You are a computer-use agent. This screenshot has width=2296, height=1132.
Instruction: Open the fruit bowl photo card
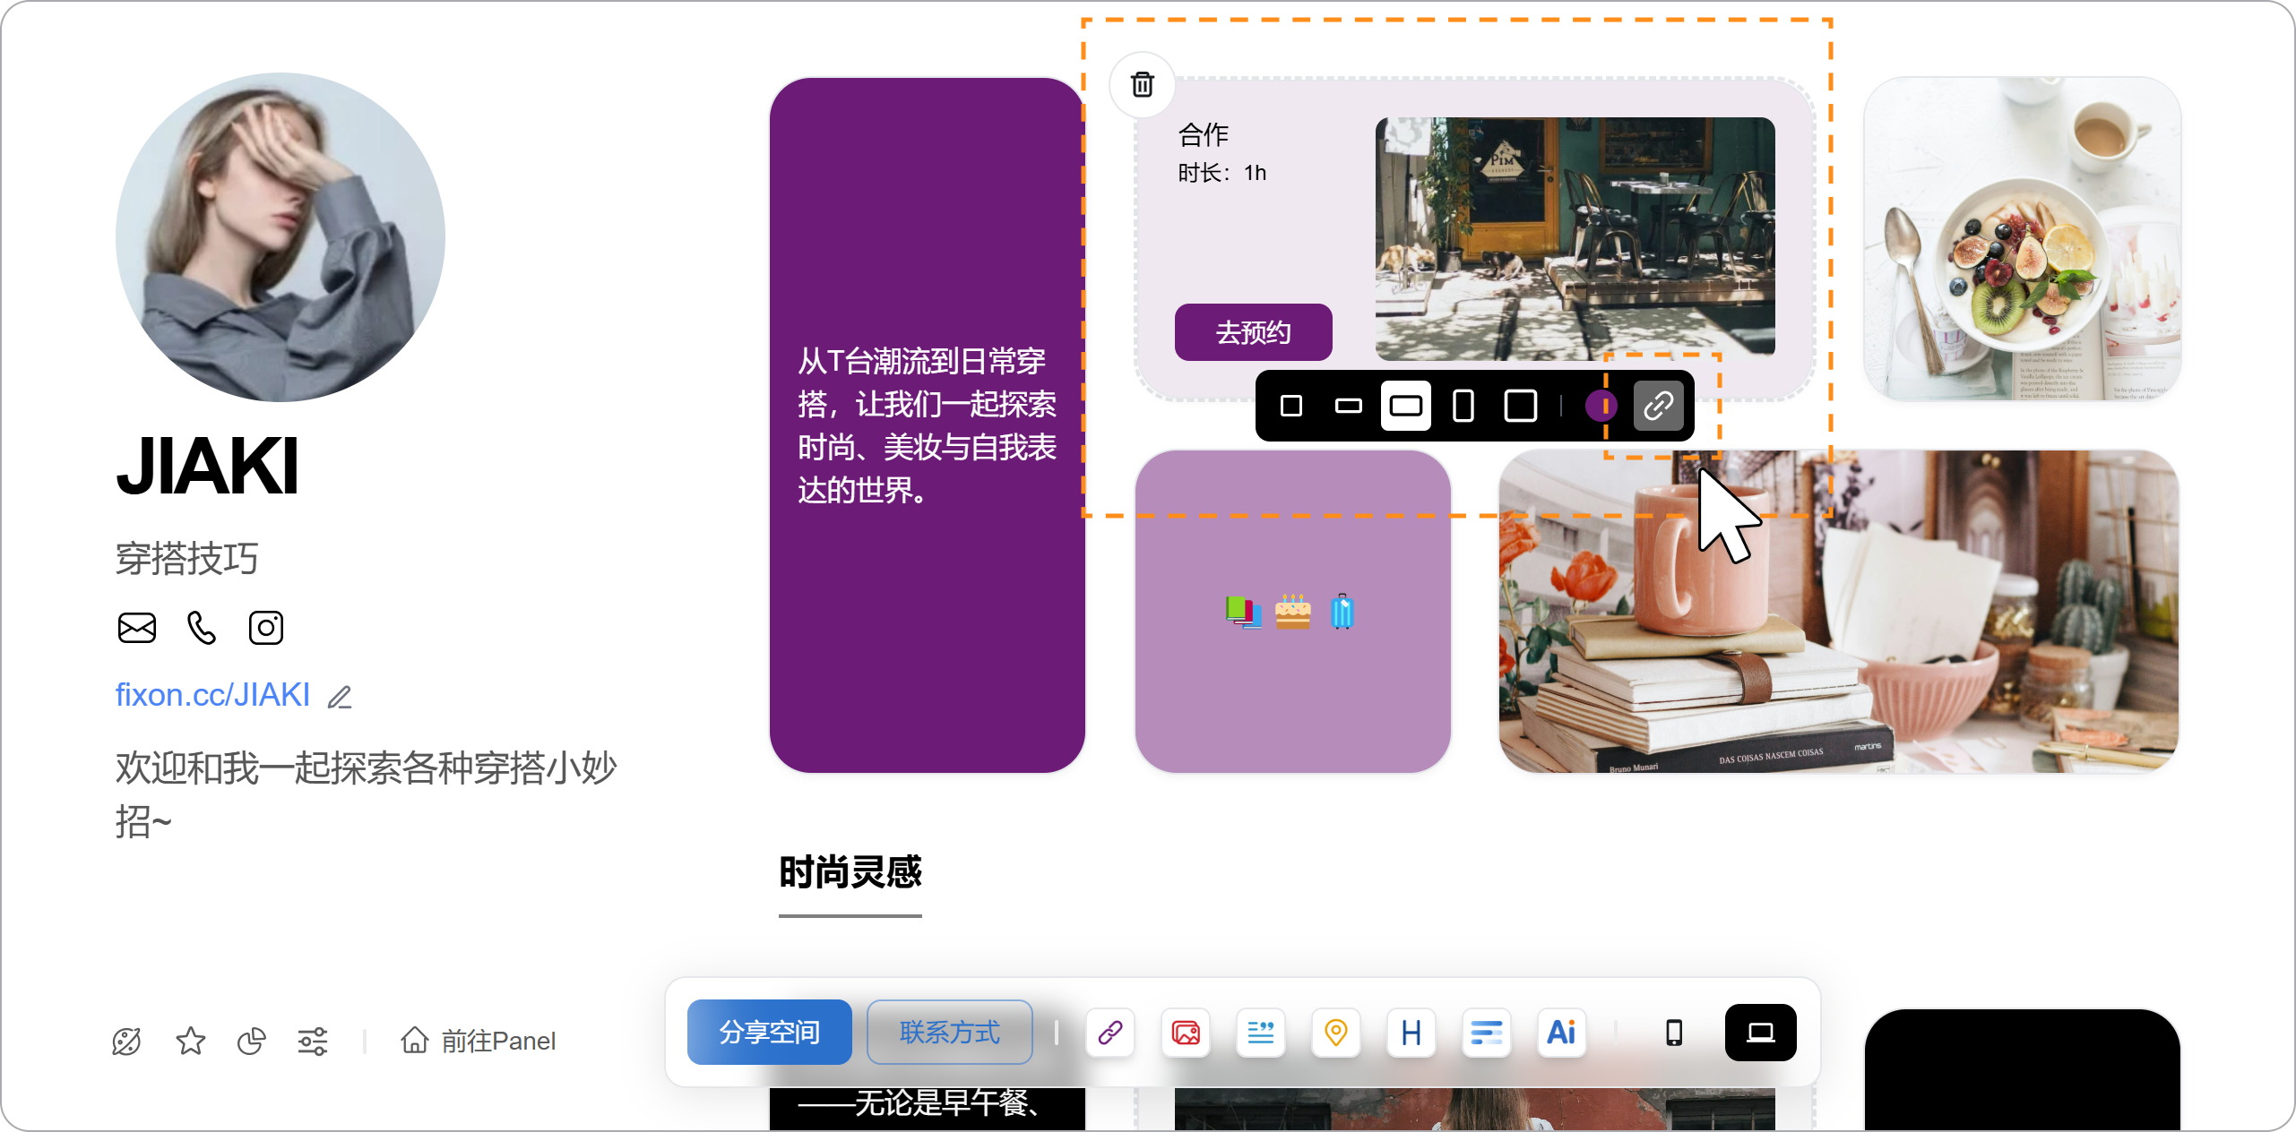pyautogui.click(x=2022, y=238)
